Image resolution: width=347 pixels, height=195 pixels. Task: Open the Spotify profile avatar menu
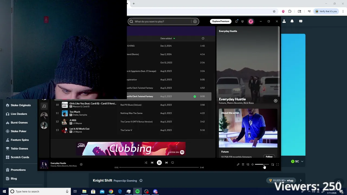251,21
